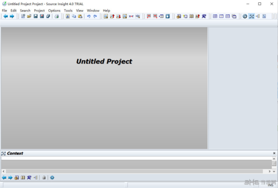
Task: Open the Project menu
Action: [39, 11]
